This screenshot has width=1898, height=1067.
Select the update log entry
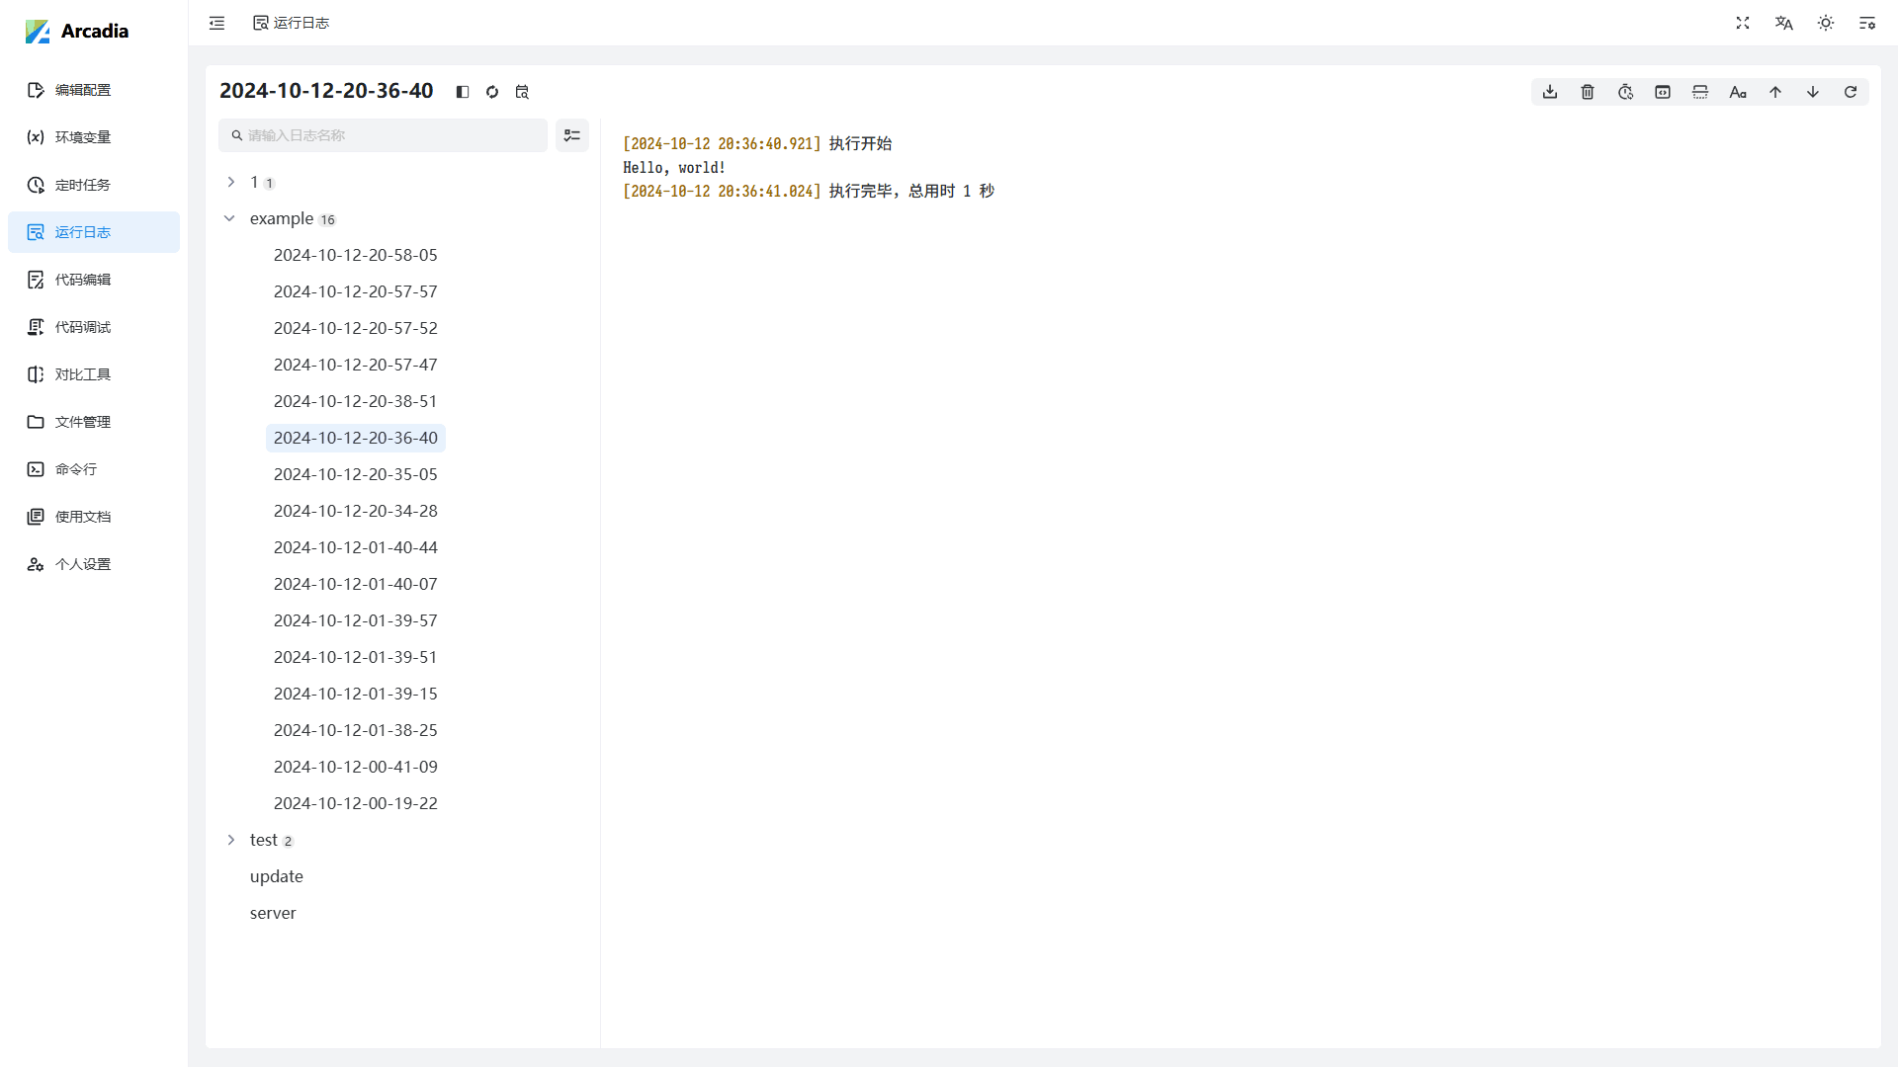(277, 876)
